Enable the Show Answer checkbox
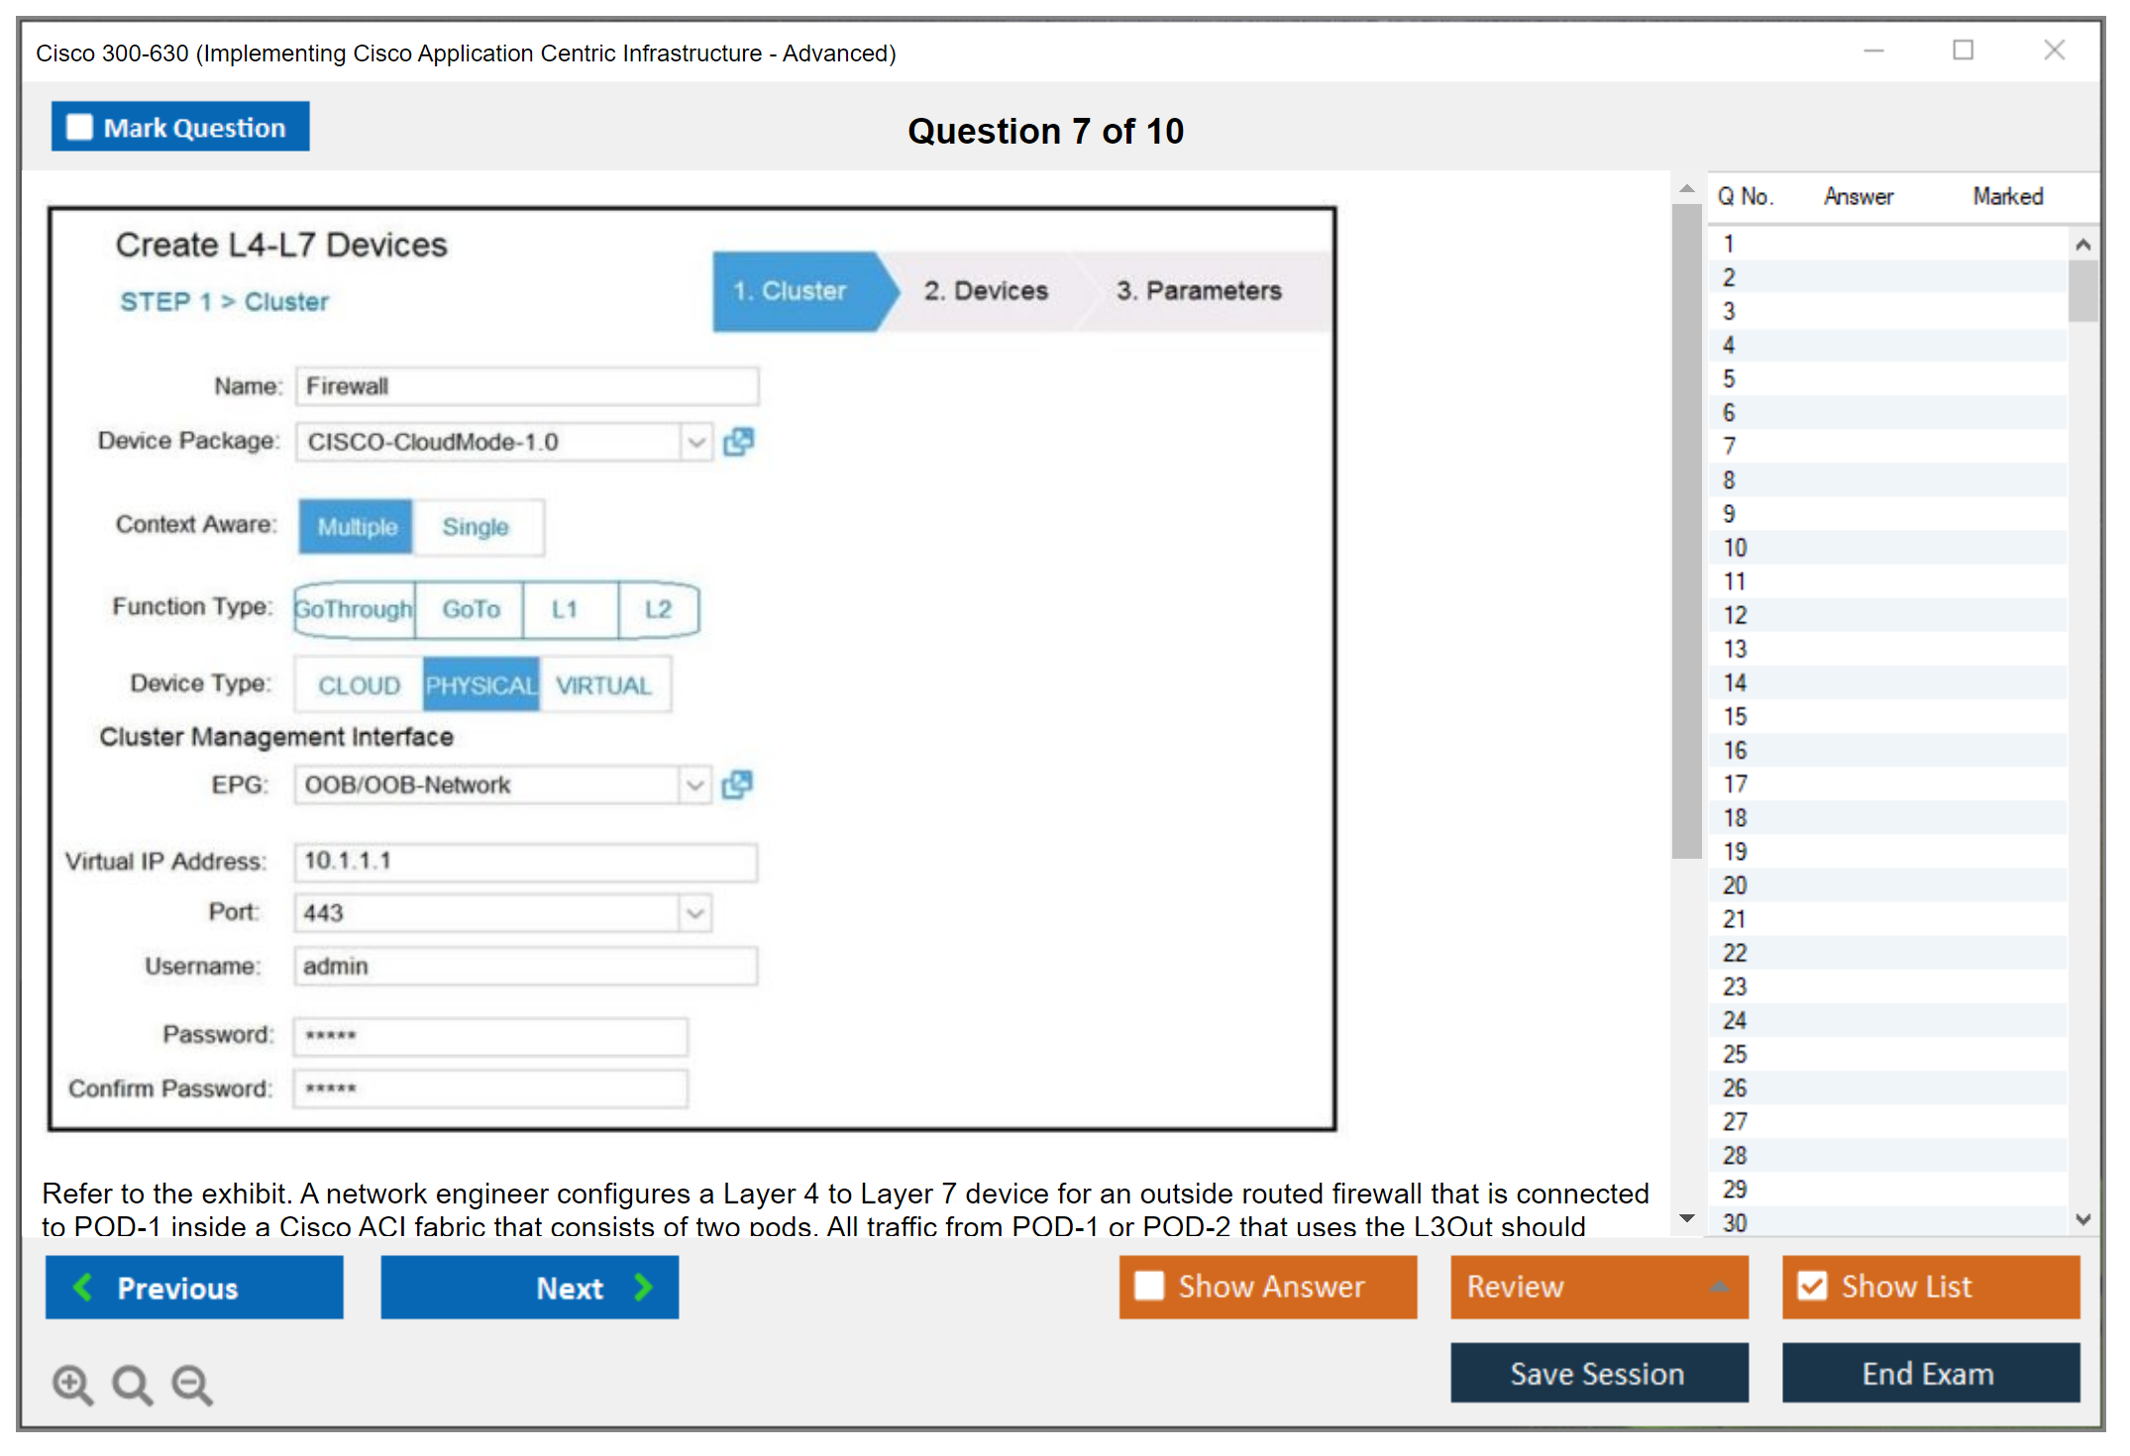2130x1456 pixels. pos(1149,1286)
